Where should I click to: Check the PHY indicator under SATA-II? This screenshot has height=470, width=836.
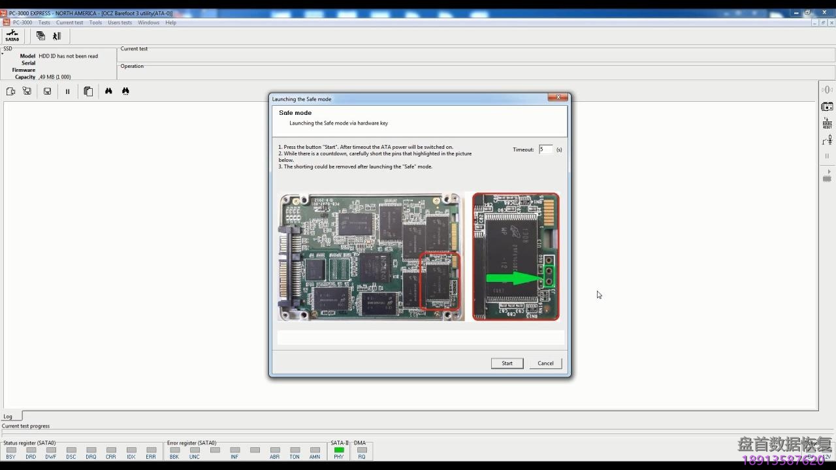(x=338, y=450)
